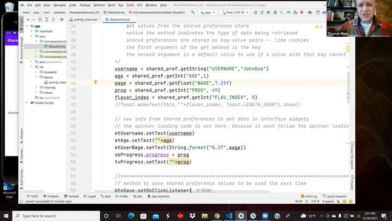The width and height of the screenshot is (392, 221).
Task: Open the Terminal tool window
Action: [x=72, y=196]
